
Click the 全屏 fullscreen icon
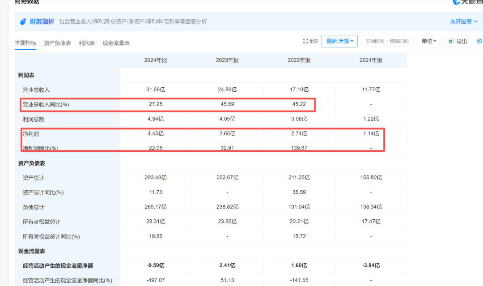tap(305, 41)
